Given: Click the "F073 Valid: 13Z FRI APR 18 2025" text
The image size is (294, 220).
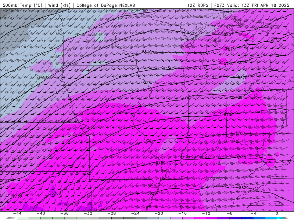Looking at the screenshot, I should [x=252, y=5].
